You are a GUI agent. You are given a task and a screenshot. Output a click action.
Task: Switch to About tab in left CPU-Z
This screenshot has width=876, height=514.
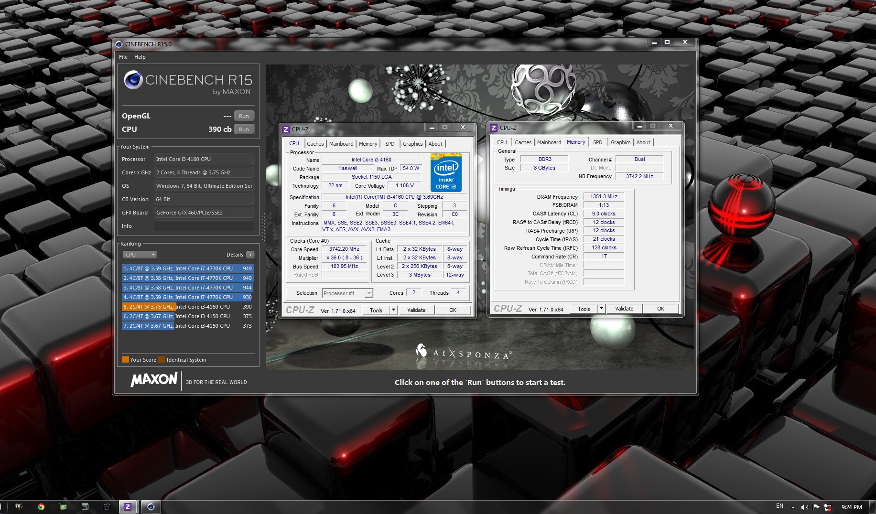pyautogui.click(x=435, y=144)
